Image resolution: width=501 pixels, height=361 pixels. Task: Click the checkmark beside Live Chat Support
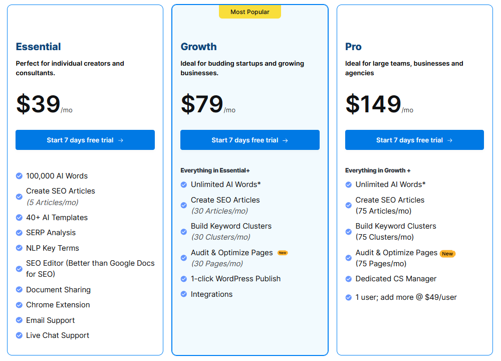[19, 335]
